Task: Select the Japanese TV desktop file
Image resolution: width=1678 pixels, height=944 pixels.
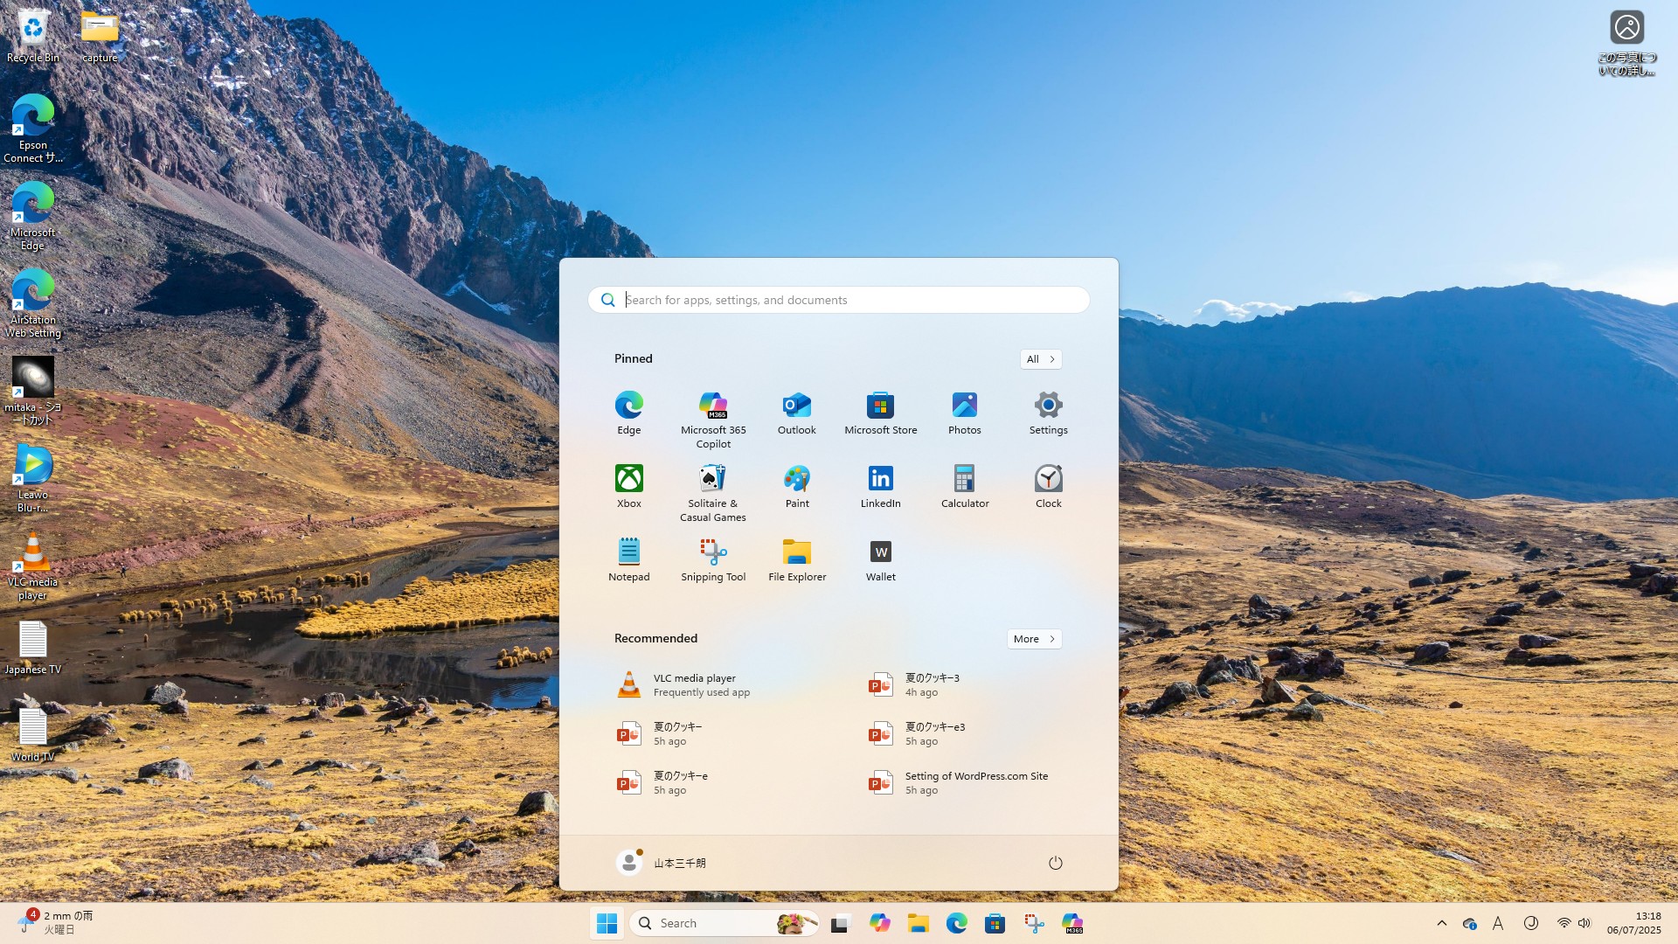Action: pyautogui.click(x=33, y=648)
